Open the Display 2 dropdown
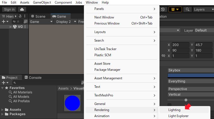The height and width of the screenshot is (119, 214). (x=66, y=22)
